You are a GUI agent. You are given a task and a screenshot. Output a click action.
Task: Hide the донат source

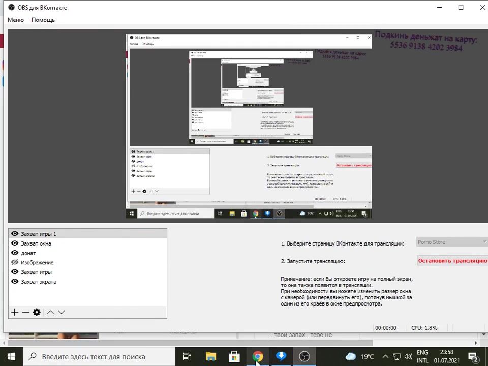tap(15, 253)
